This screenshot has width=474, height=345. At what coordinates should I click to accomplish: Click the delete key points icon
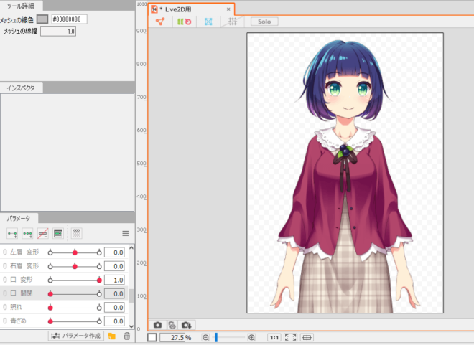click(42, 233)
